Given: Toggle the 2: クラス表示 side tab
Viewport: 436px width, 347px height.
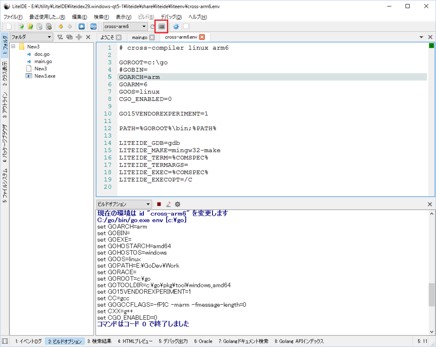Looking at the screenshot, I should (5, 73).
